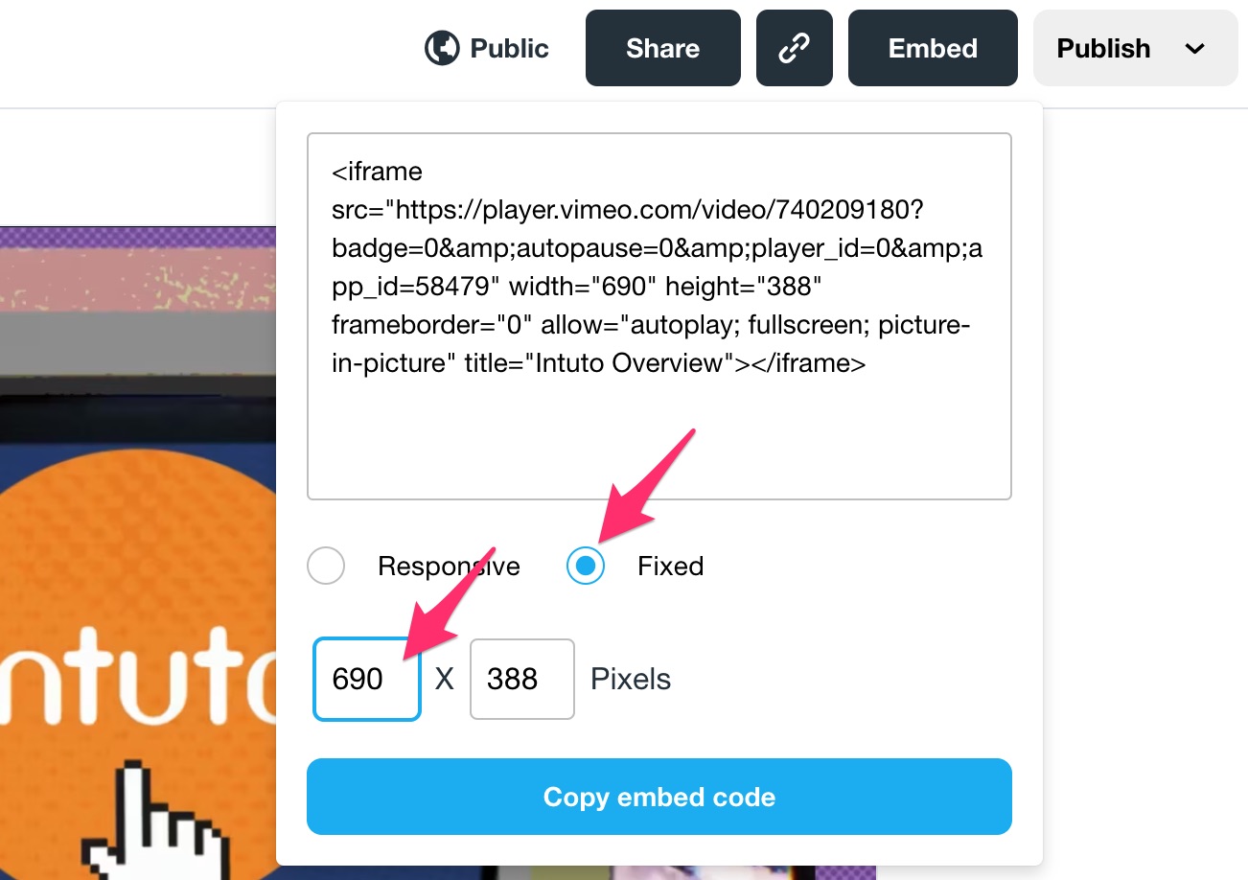Click the Pixels unit label
This screenshot has height=880, width=1248.
tap(630, 680)
